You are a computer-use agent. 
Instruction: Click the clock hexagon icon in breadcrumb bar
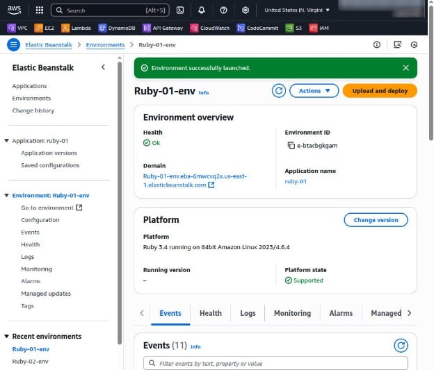[414, 44]
